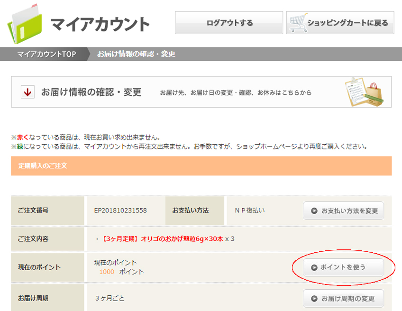402x311 pixels.
Task: Return to cart via ショッピングカートに戻る
Action: click(340, 23)
